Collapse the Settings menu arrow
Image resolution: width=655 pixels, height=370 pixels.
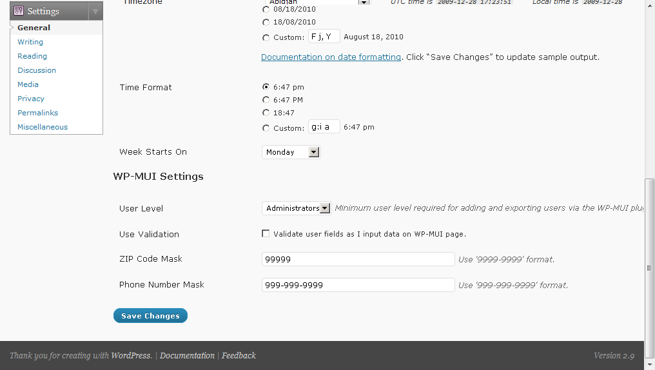[x=95, y=11]
